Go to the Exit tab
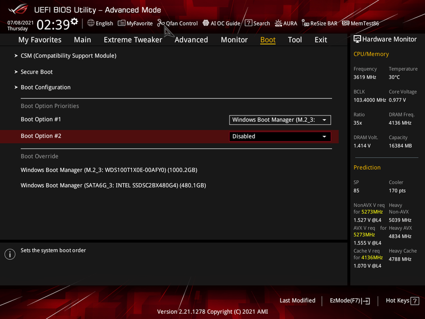This screenshot has width=425, height=319. click(x=321, y=40)
